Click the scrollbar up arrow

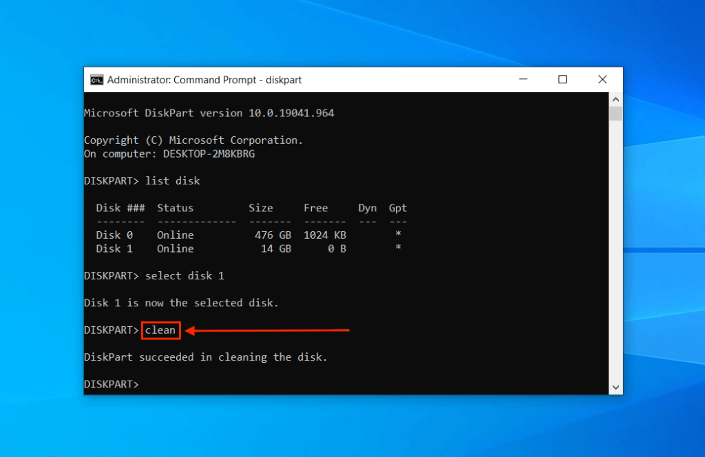click(616, 99)
